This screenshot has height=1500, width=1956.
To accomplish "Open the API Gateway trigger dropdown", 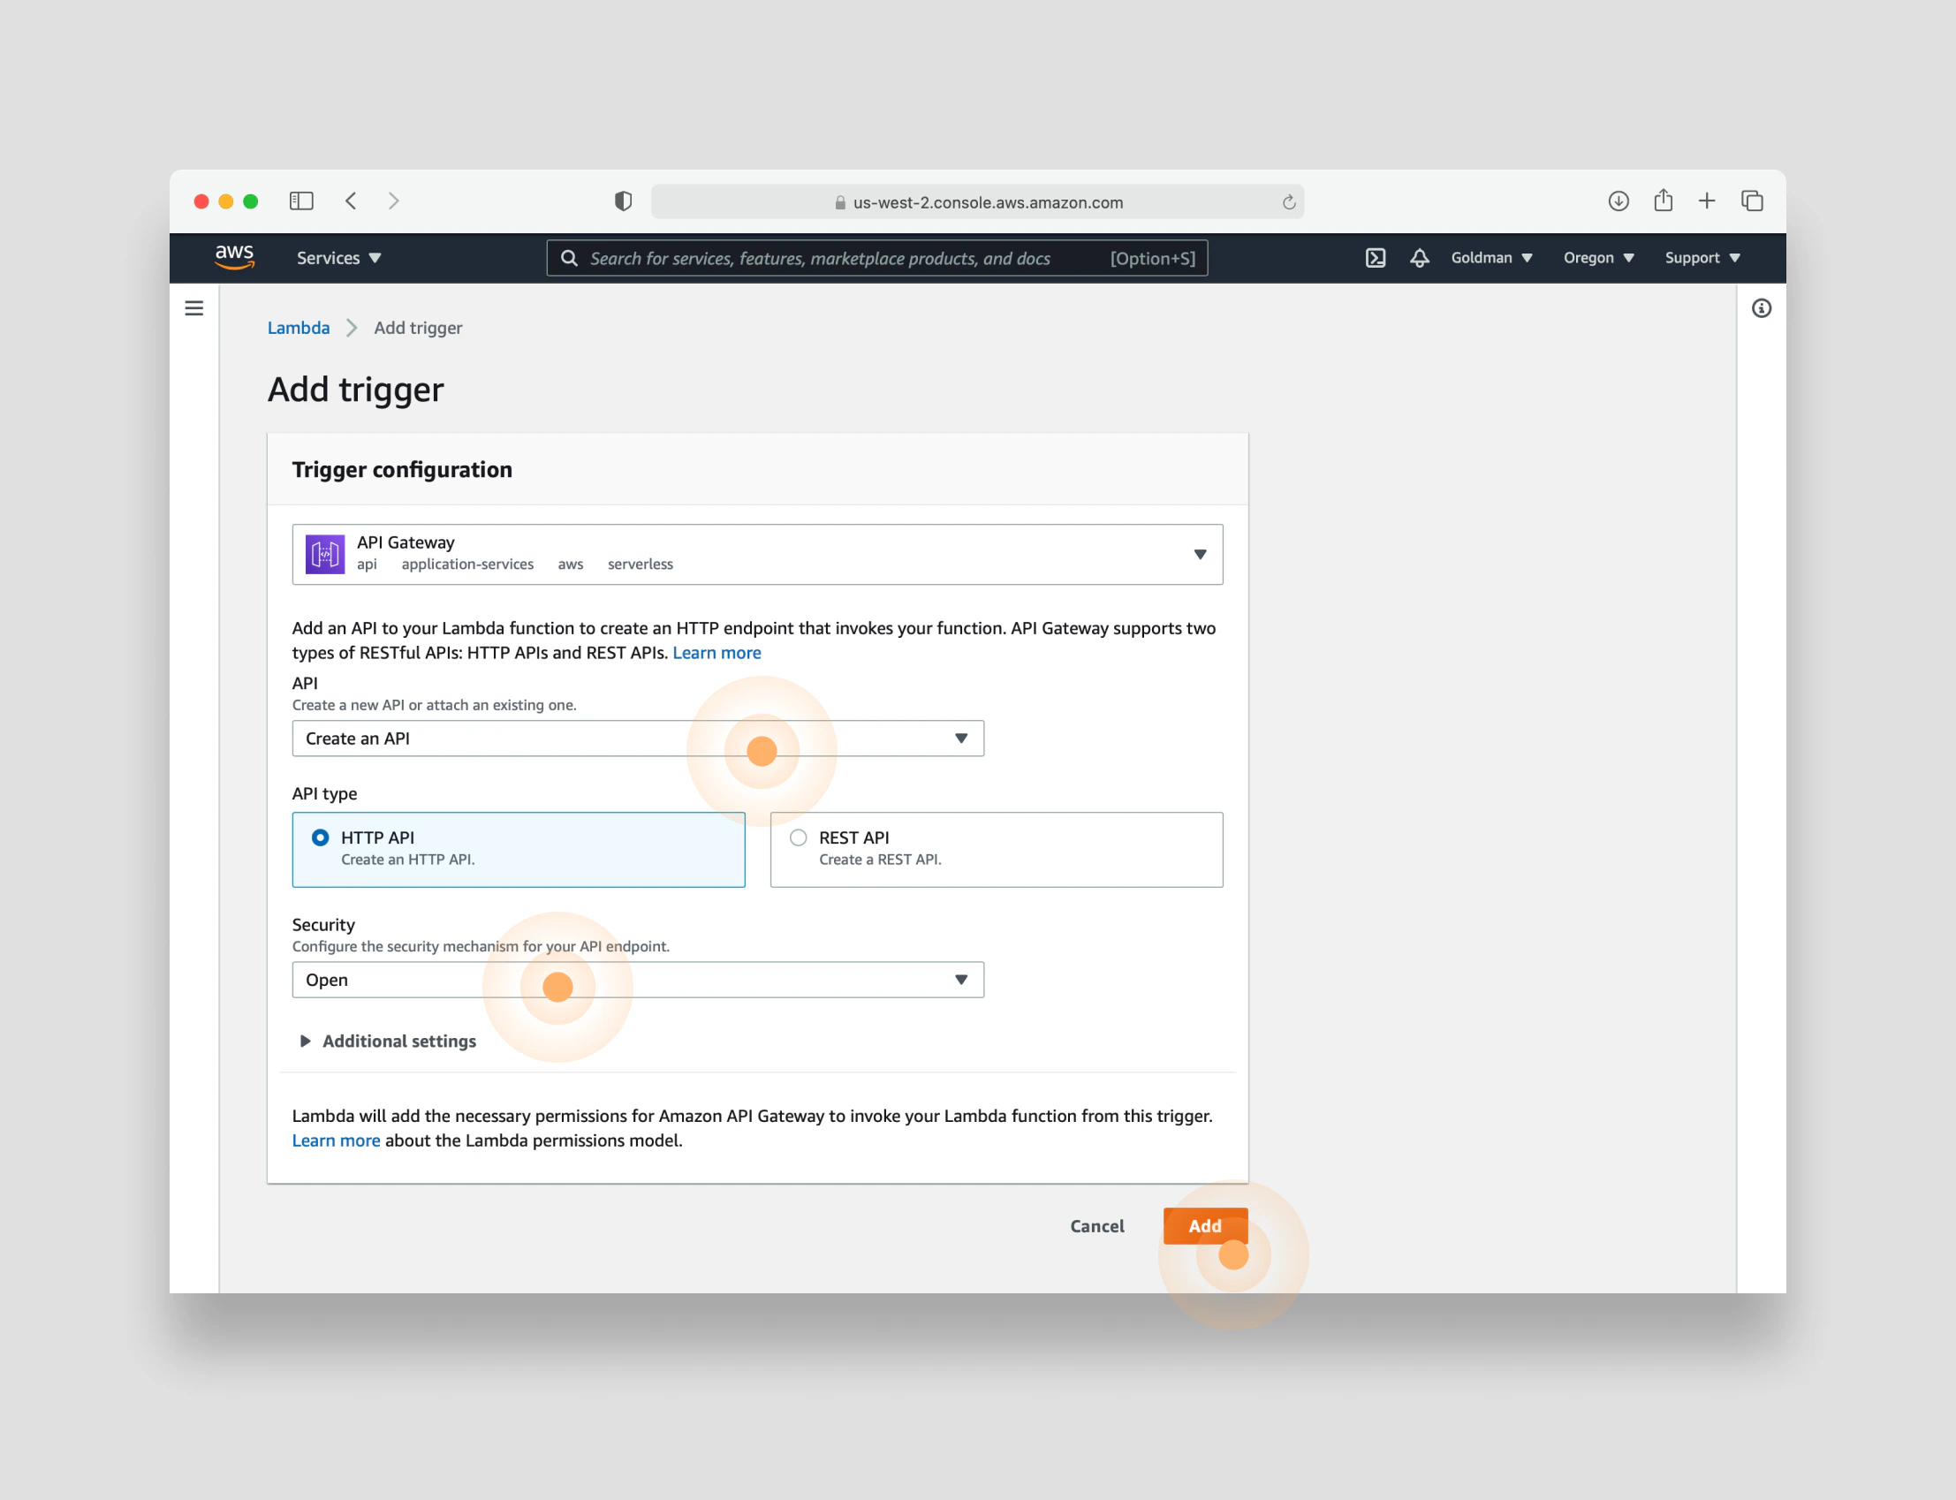I will (x=757, y=555).
